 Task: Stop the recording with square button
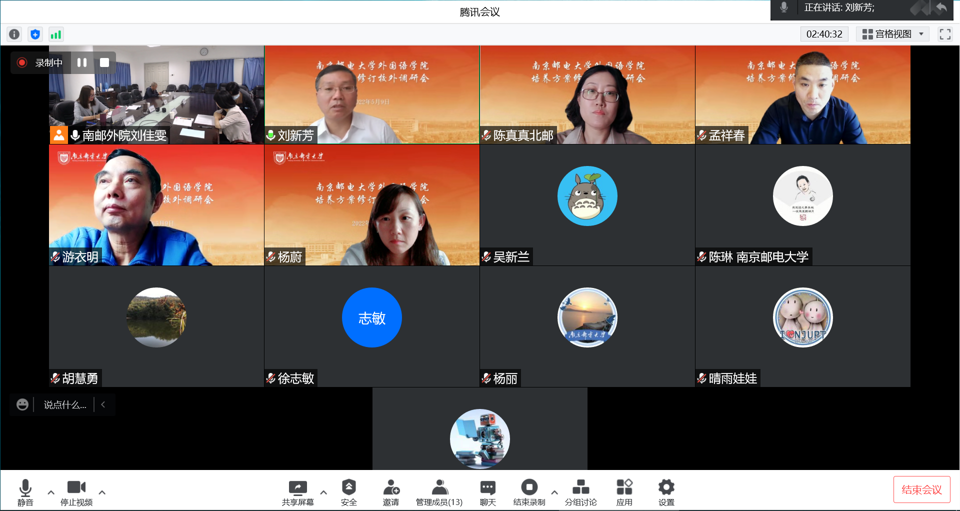click(104, 62)
